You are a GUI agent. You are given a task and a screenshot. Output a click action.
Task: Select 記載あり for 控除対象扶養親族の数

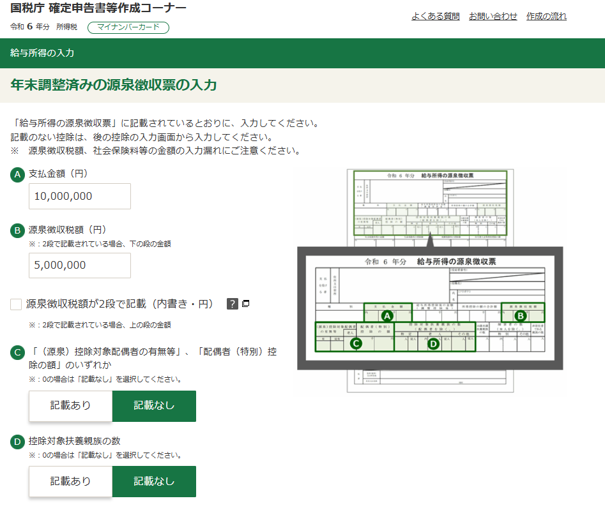pyautogui.click(x=70, y=481)
